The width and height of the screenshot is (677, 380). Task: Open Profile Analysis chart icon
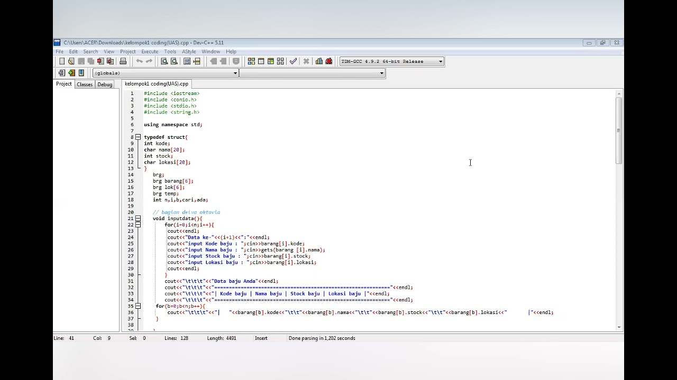[x=319, y=61]
